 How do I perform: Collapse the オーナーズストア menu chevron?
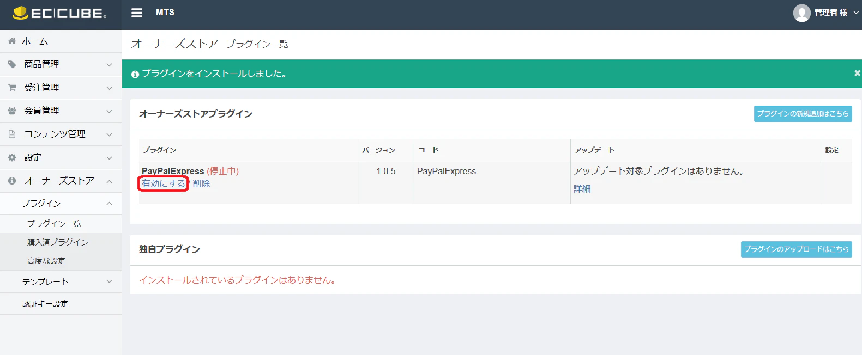[110, 181]
